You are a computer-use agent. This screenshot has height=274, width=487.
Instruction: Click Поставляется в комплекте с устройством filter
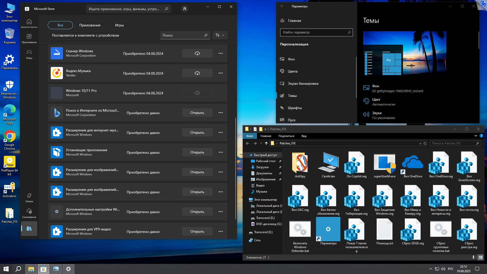tap(85, 35)
